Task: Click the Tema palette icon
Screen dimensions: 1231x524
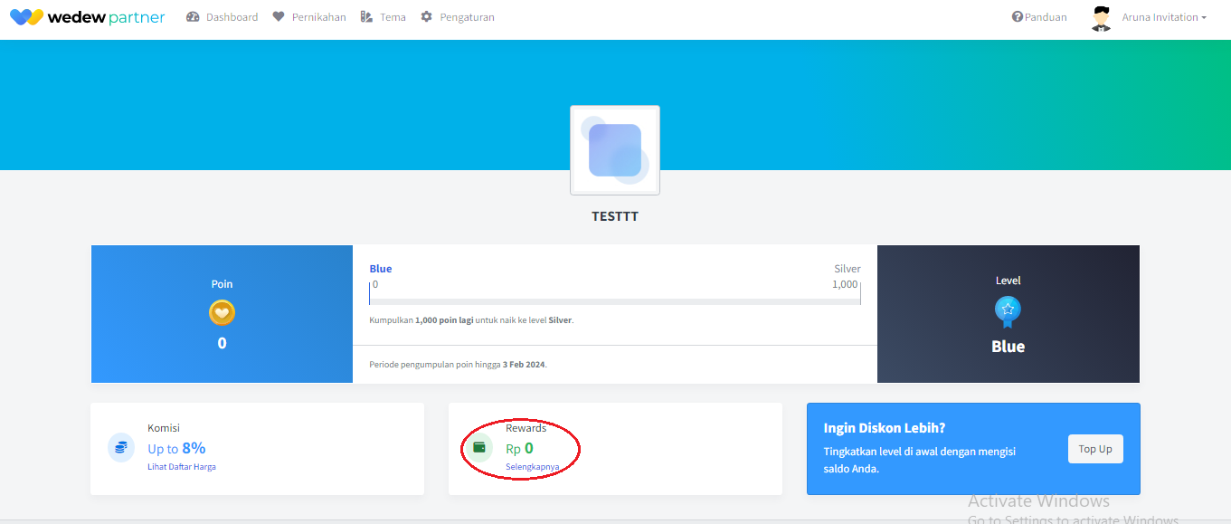Action: (366, 17)
